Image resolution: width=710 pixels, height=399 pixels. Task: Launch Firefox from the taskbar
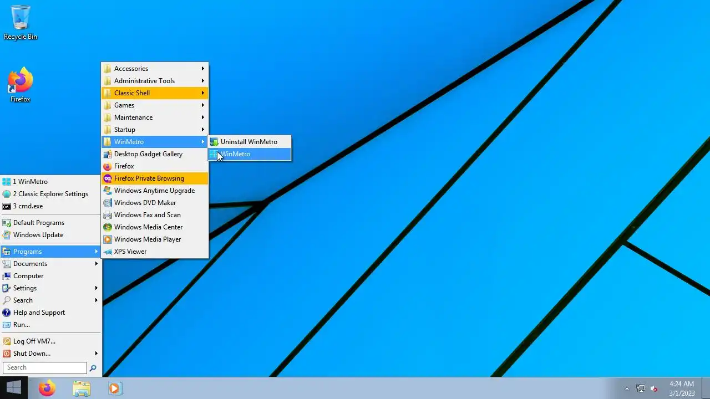tap(47, 388)
